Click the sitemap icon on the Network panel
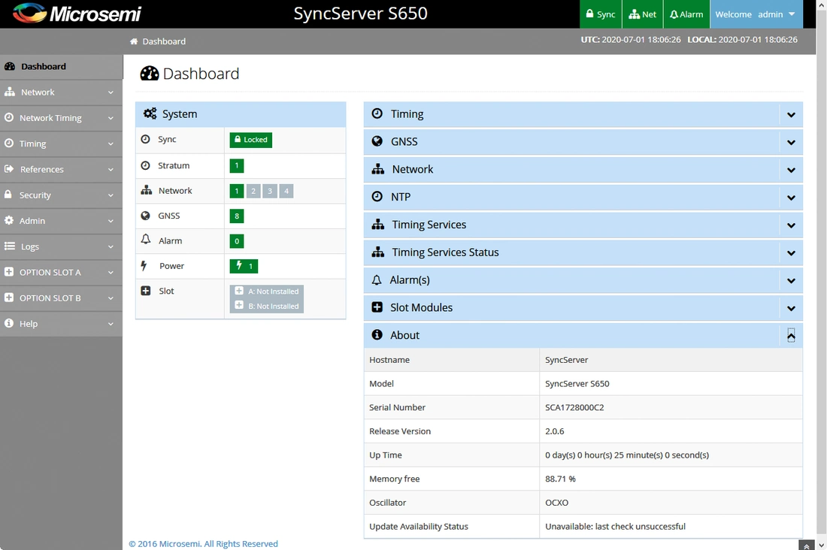Image resolution: width=827 pixels, height=550 pixels. [x=378, y=169]
